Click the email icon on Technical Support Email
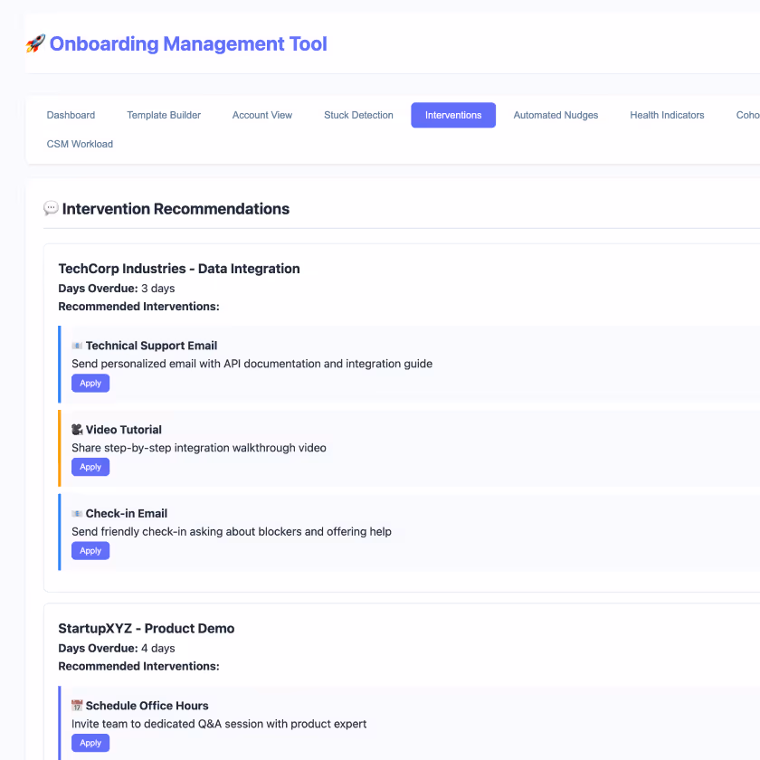This screenshot has width=760, height=760. (x=79, y=345)
